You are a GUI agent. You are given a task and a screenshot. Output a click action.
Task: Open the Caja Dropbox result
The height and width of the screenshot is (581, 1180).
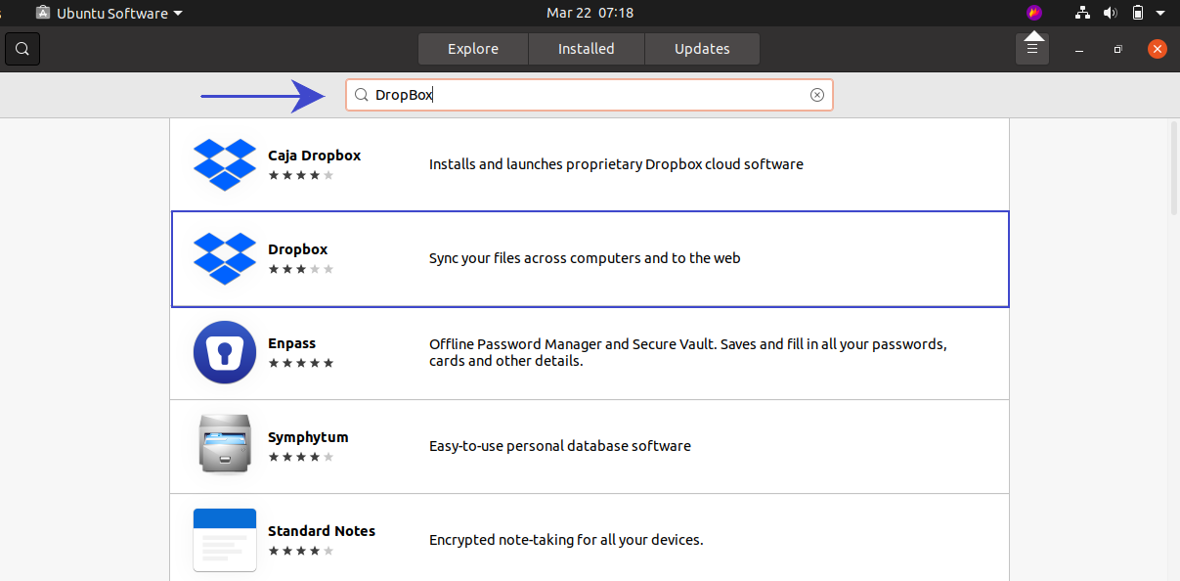point(590,164)
